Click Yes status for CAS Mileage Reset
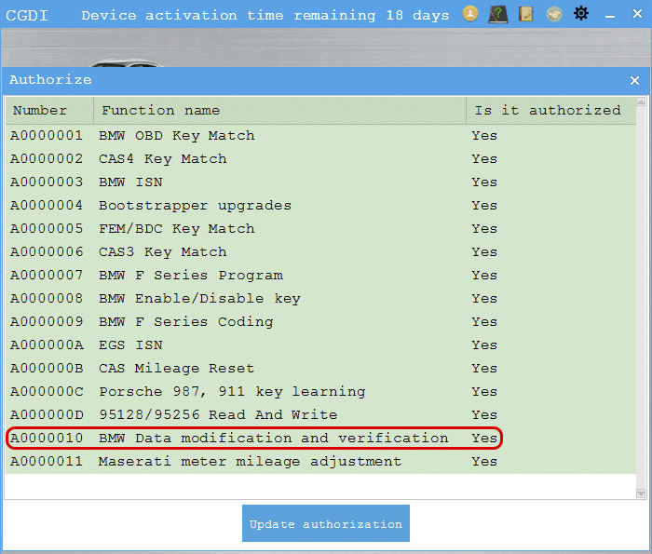This screenshot has width=652, height=554. 484,368
